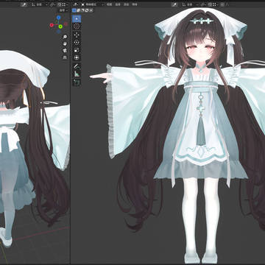Open the left viewport pivot point dropdown
Viewport: 265px width, 265px height.
[x=53, y=4]
